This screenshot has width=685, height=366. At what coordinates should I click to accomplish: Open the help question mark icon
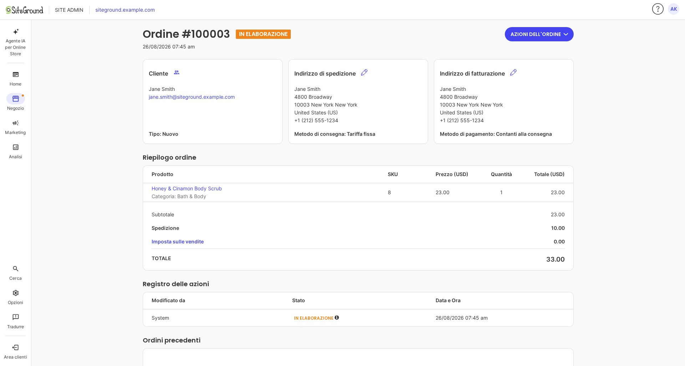(658, 9)
